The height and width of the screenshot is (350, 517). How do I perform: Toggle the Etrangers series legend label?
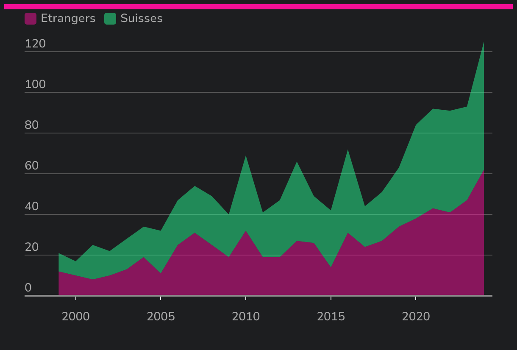pos(68,19)
